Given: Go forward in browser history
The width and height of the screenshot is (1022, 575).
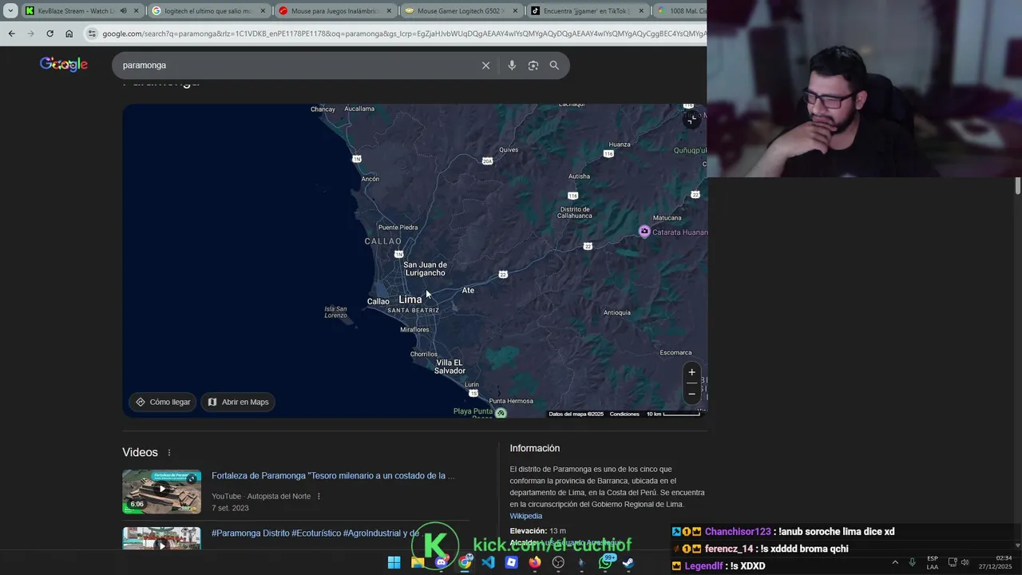Looking at the screenshot, I should click(30, 34).
